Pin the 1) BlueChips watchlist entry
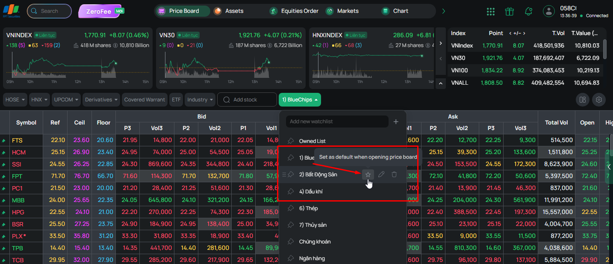 point(291,157)
